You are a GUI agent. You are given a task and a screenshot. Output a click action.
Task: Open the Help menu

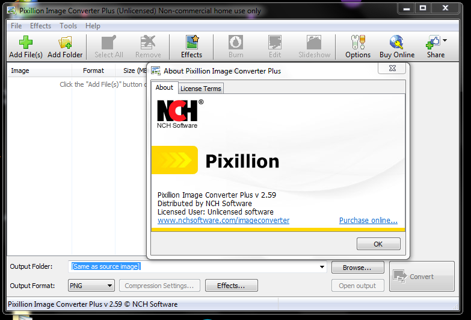click(x=93, y=26)
